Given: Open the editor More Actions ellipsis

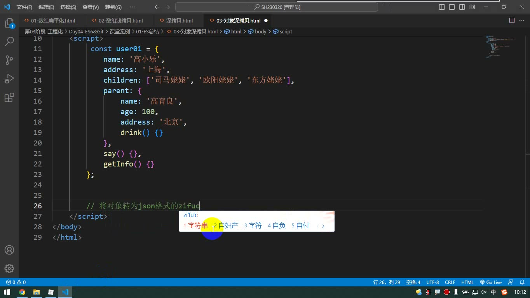Looking at the screenshot, I should click(522, 21).
